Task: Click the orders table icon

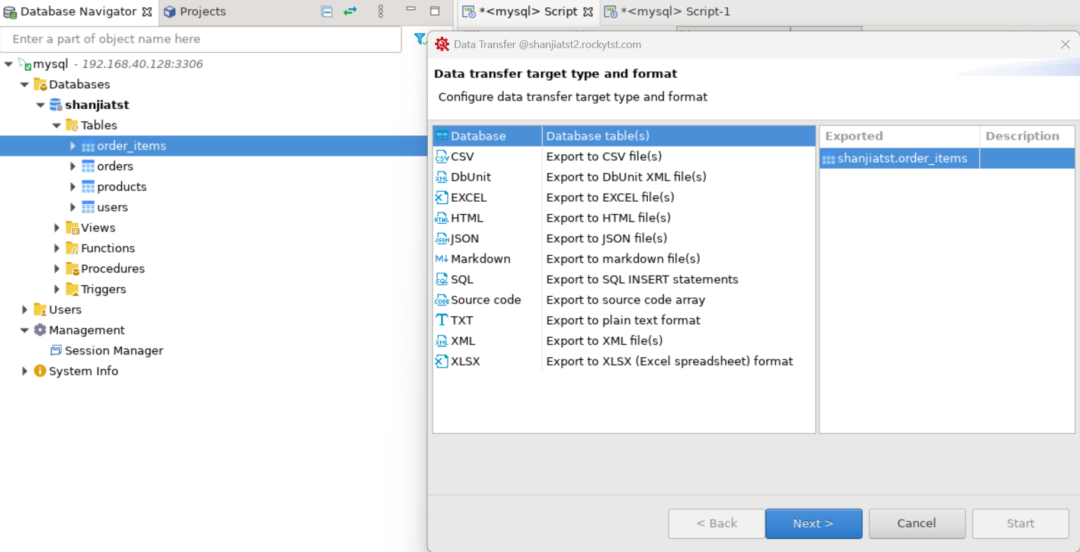Action: click(88, 166)
